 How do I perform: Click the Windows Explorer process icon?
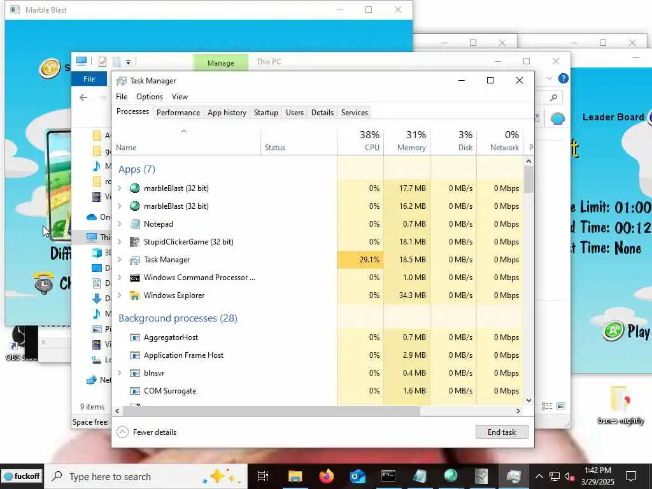coord(135,295)
